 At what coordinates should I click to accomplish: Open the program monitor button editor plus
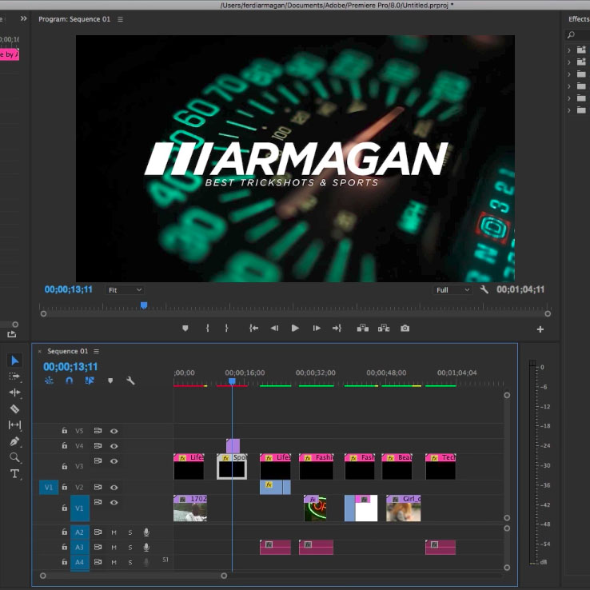[x=540, y=329]
